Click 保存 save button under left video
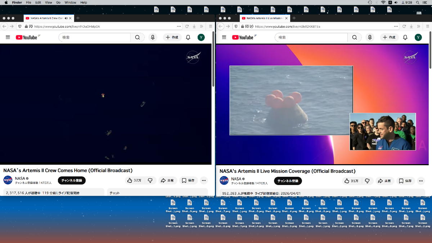 188,180
